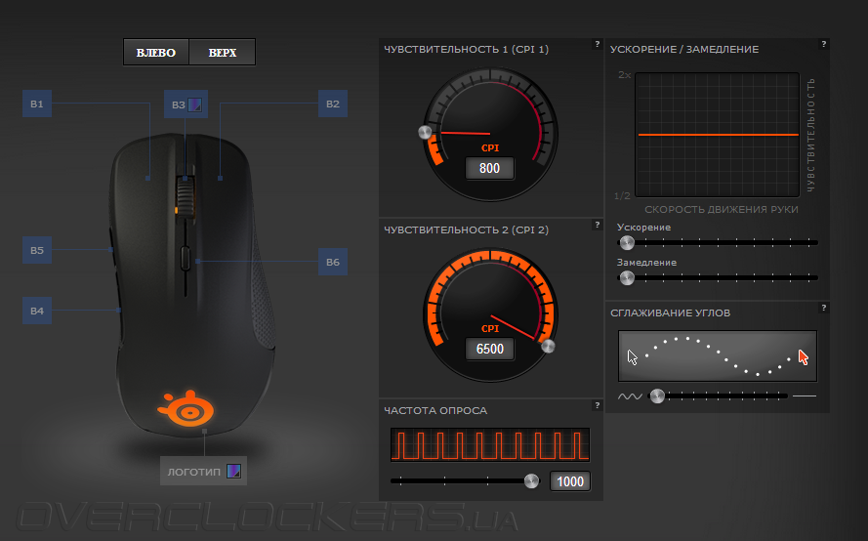Click the angle smoothing preview image
868x541 pixels.
(718, 356)
